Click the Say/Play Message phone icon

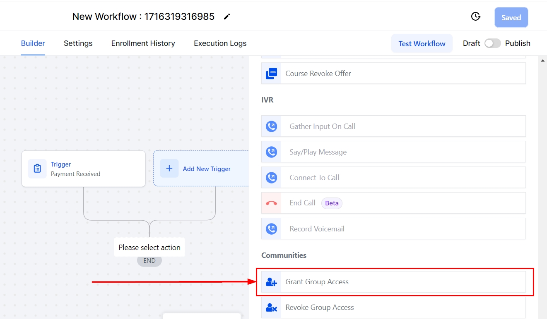[271, 152]
